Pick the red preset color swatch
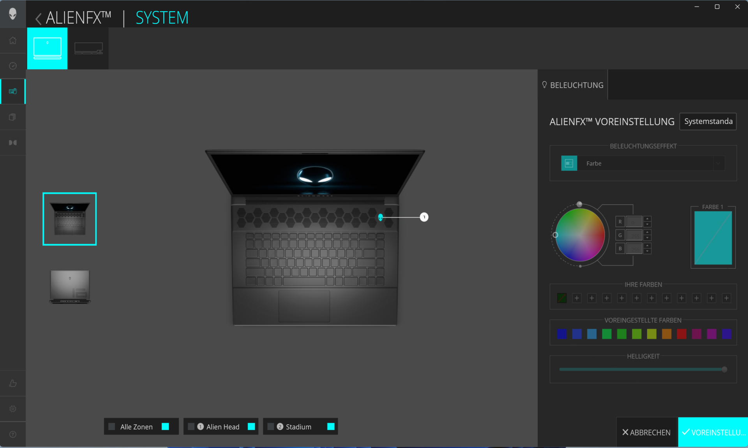748x448 pixels. pos(681,334)
